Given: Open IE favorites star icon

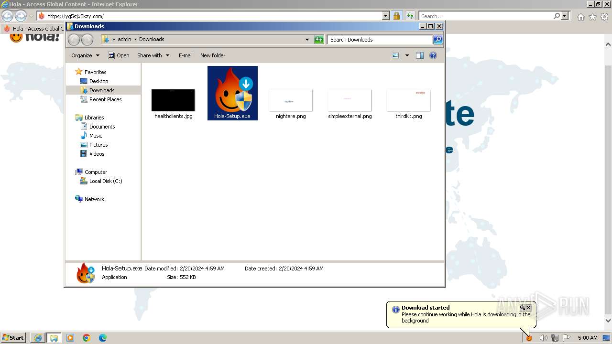Looking at the screenshot, I should (x=592, y=17).
